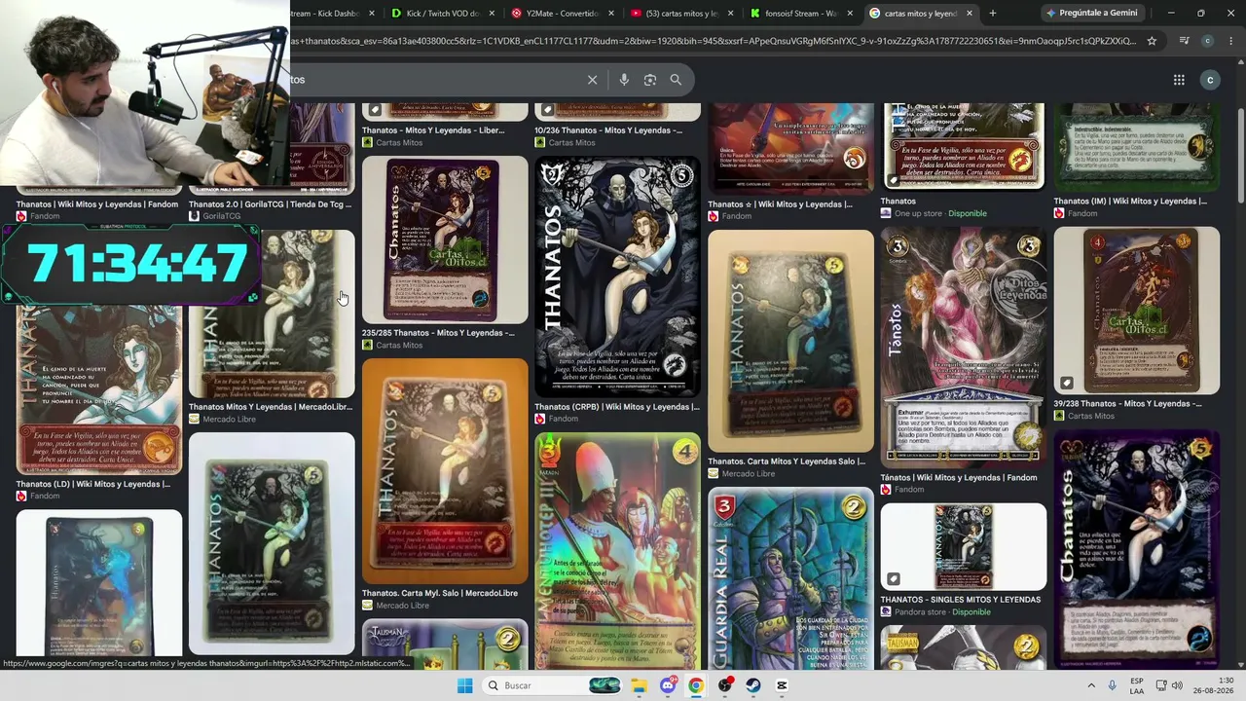Click 'GorilaTCG' source text

click(222, 216)
